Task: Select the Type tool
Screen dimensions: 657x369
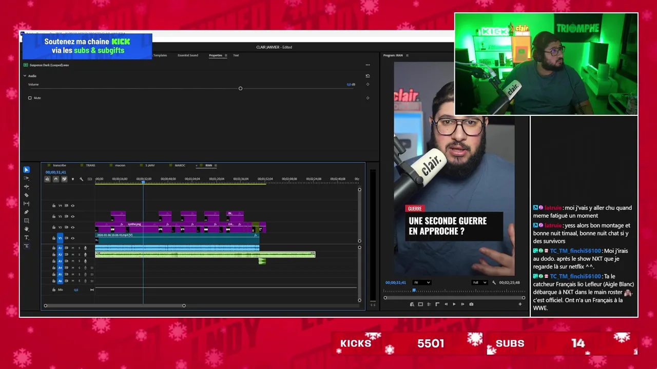Action: (27, 238)
